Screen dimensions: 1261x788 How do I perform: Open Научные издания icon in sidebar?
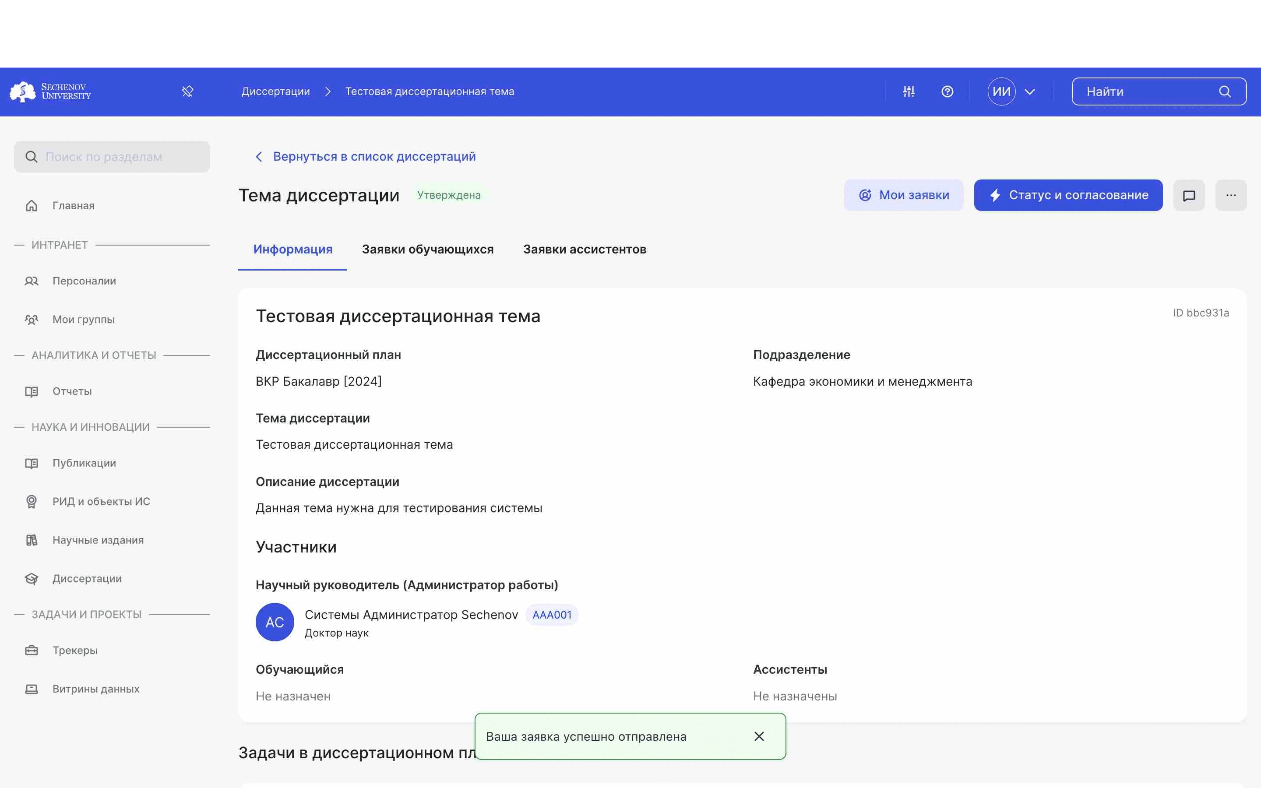[x=31, y=540]
